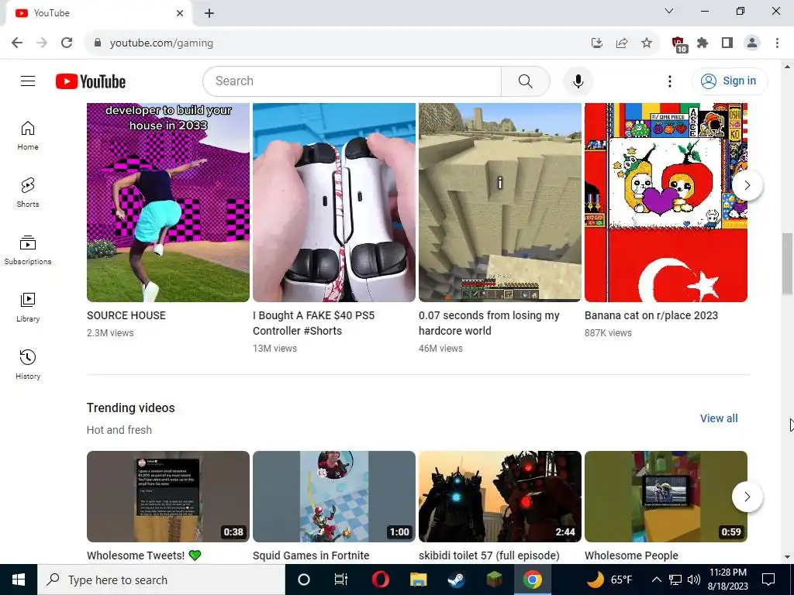Go back with browser back arrow

coord(17,43)
